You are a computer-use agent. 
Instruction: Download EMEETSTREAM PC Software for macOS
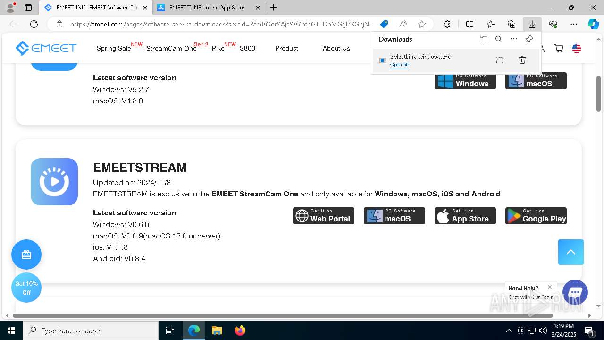pyautogui.click(x=394, y=216)
